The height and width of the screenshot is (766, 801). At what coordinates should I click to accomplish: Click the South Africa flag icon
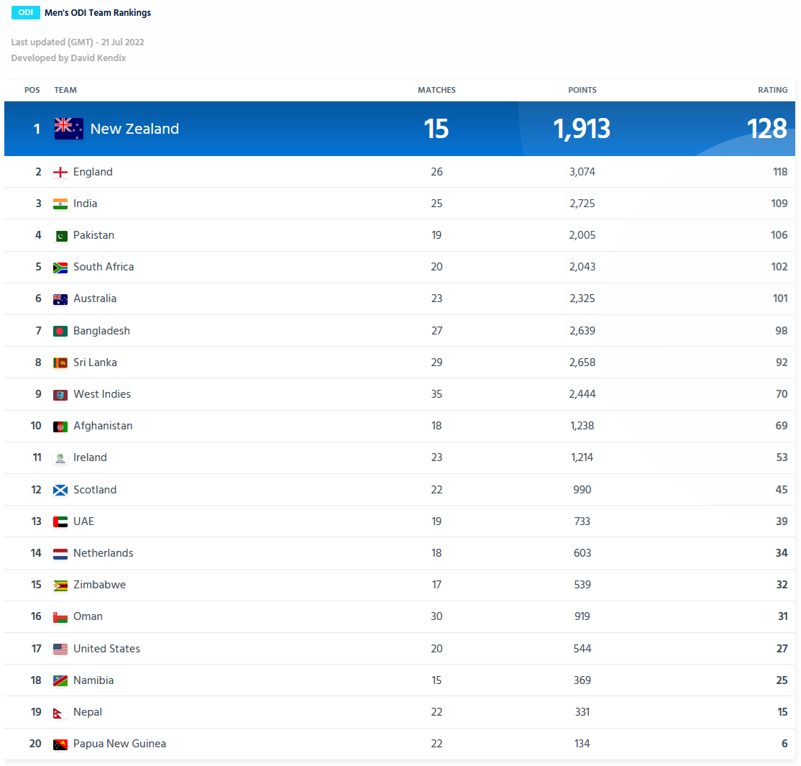pos(60,267)
